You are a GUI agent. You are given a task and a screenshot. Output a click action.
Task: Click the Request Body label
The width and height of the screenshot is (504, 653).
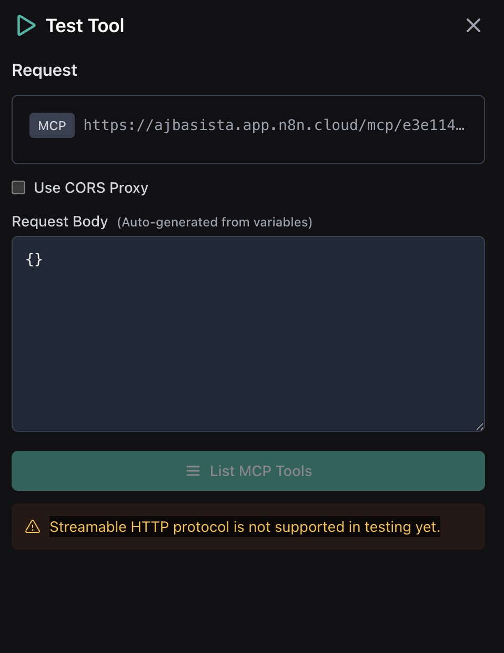point(60,222)
